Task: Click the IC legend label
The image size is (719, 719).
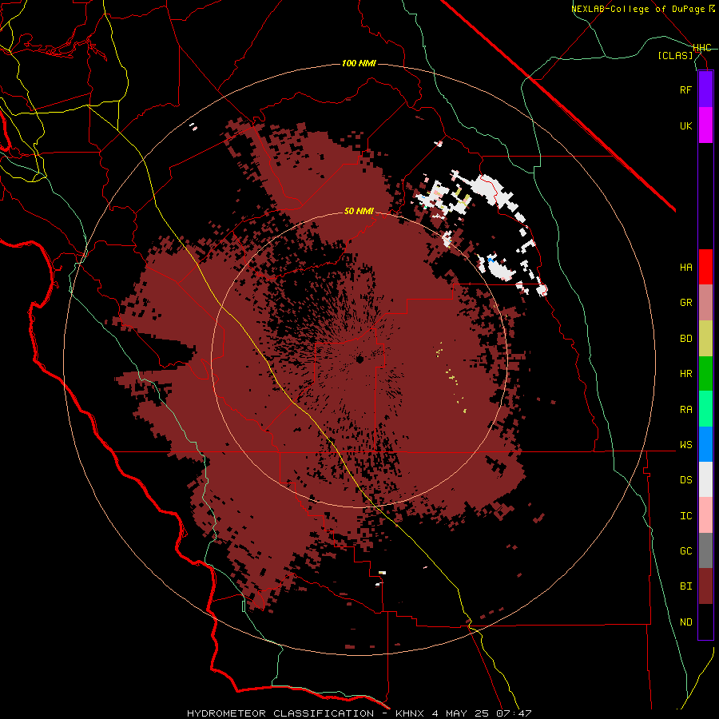Action: [685, 516]
